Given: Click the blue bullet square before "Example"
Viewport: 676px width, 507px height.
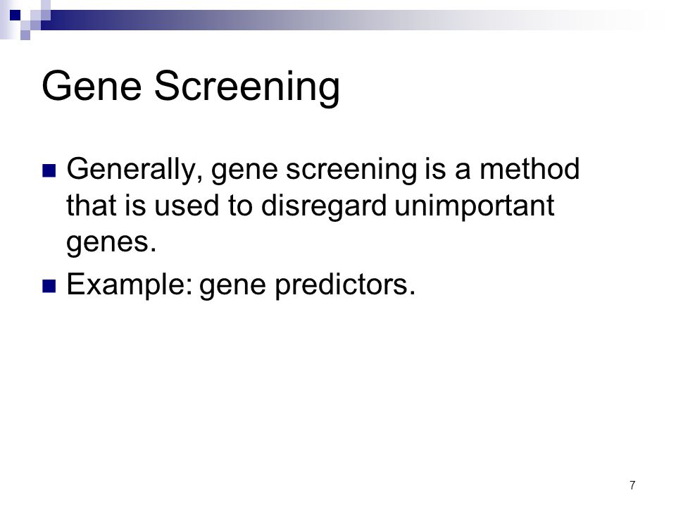Looking at the screenshot, I should (49, 286).
